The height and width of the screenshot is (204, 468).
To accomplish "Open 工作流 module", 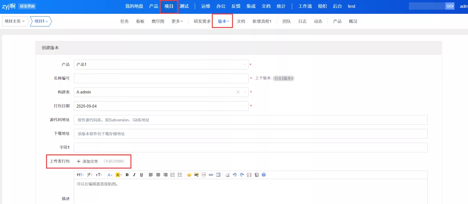I will pos(305,6).
